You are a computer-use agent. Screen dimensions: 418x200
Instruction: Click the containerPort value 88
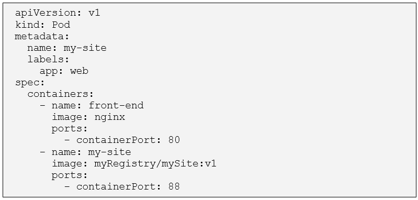click(x=174, y=186)
